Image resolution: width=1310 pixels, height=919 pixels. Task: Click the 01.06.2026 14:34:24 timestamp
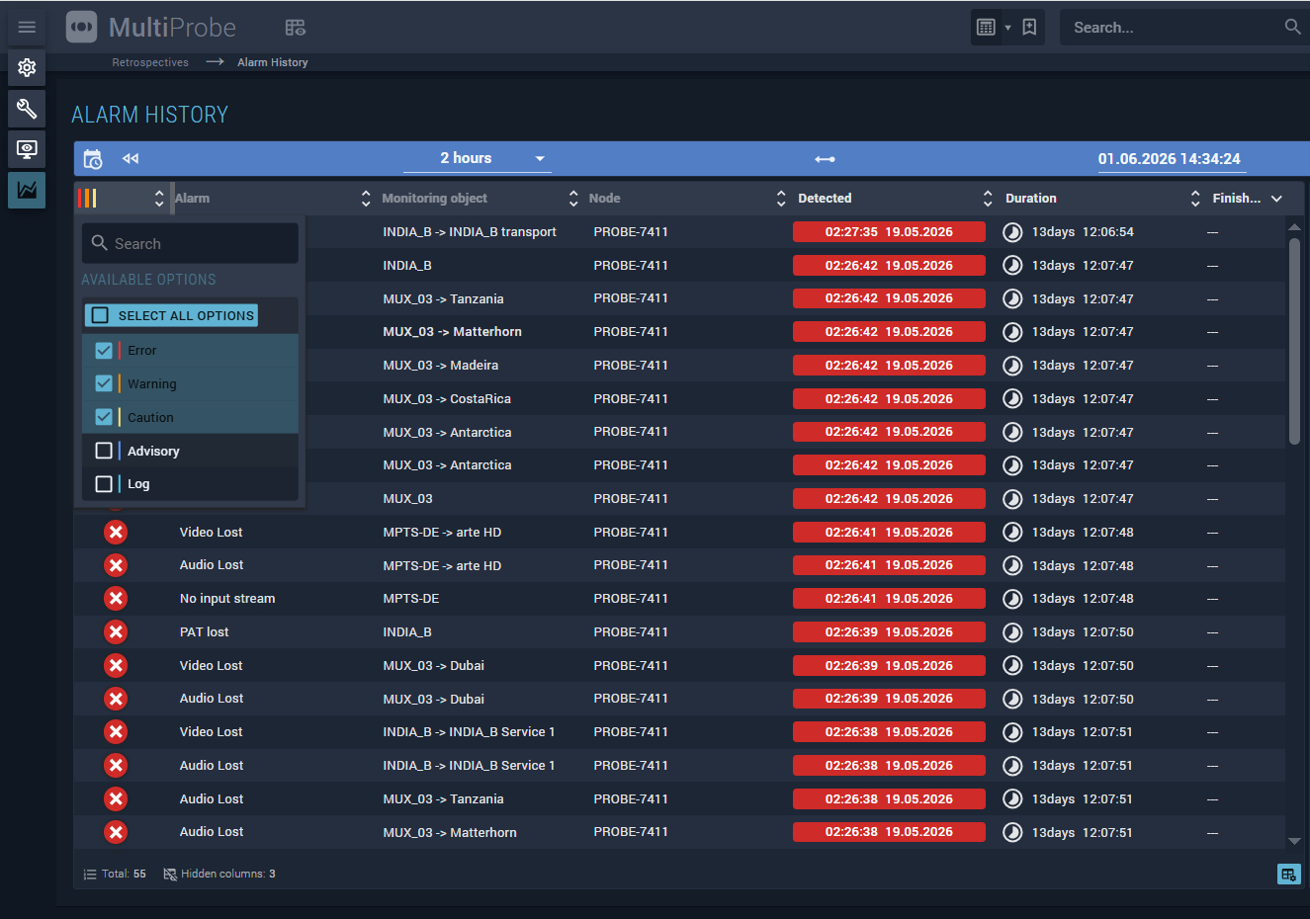pos(1169,159)
